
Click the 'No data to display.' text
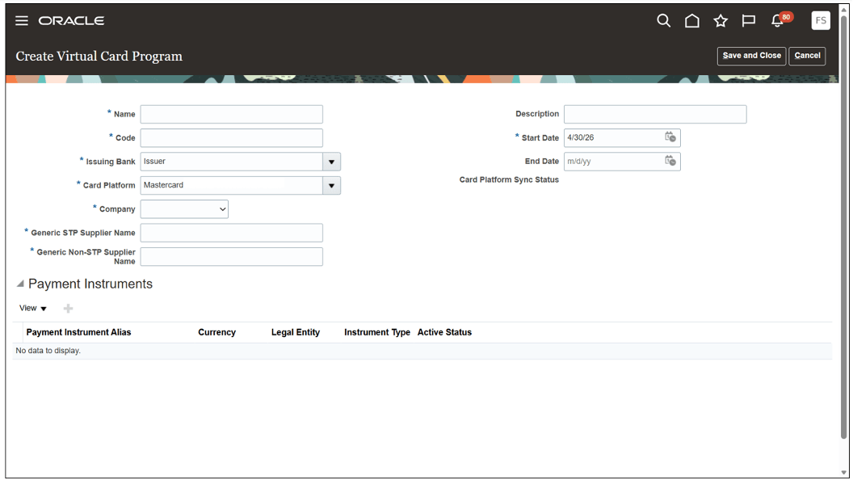click(48, 351)
